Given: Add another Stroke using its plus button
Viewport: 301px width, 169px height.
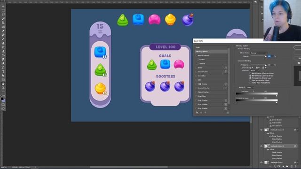Looking at the screenshot, I should click(x=226, y=68).
